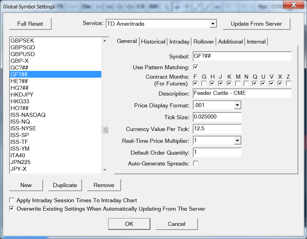Enable contract month N checkbox
The height and width of the screenshot is (239, 307).
coord(246,83)
